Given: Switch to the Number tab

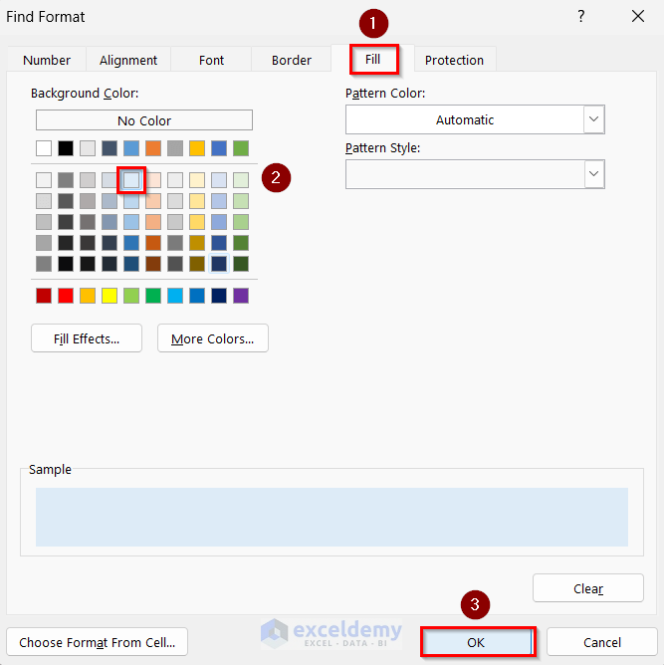Looking at the screenshot, I should [47, 60].
